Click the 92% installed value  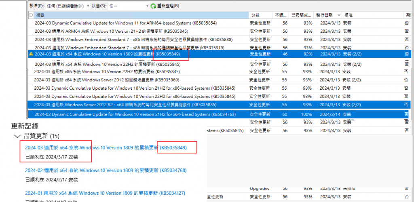(308, 54)
